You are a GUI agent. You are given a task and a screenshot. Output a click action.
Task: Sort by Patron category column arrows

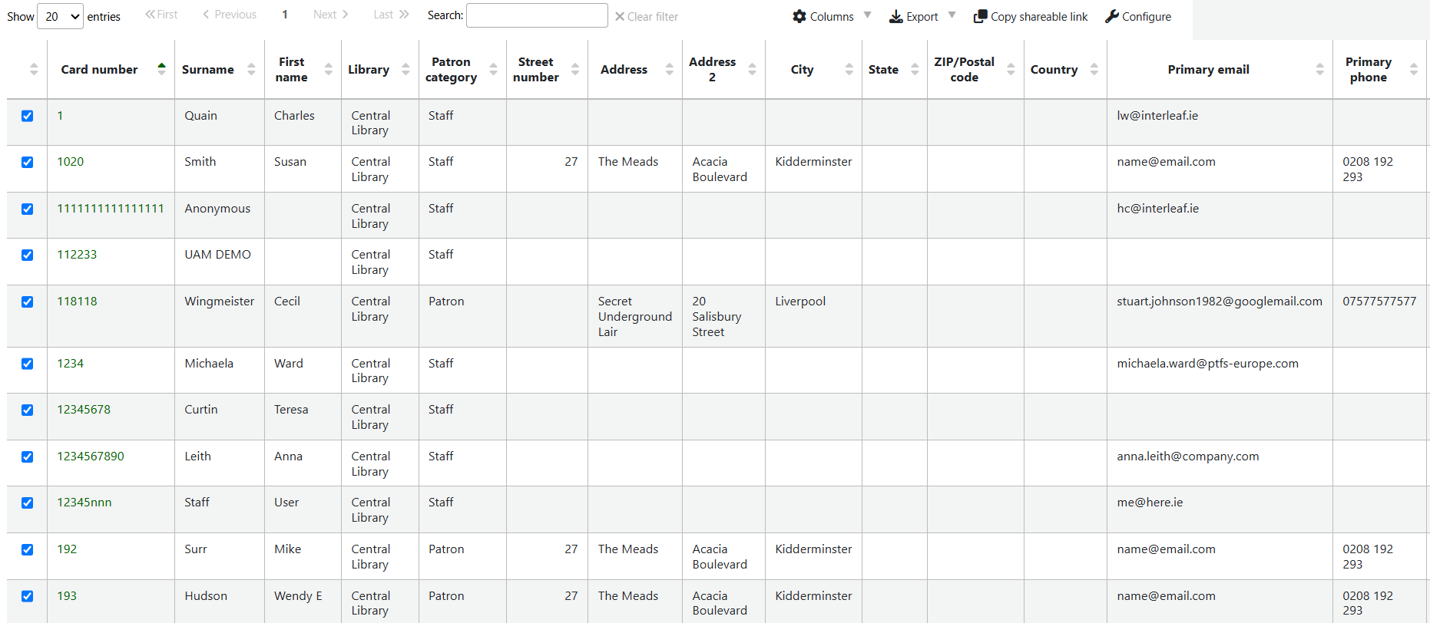coord(493,69)
